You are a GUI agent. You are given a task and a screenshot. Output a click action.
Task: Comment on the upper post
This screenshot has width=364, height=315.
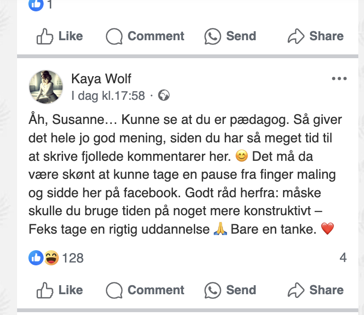[x=145, y=36]
